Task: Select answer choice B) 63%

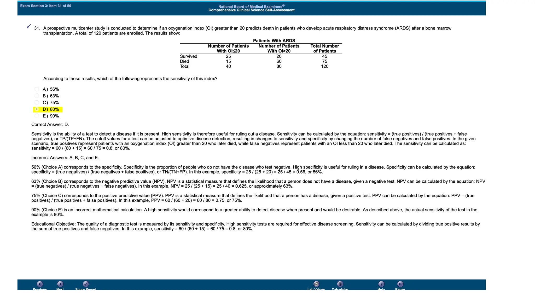Action: (37, 96)
